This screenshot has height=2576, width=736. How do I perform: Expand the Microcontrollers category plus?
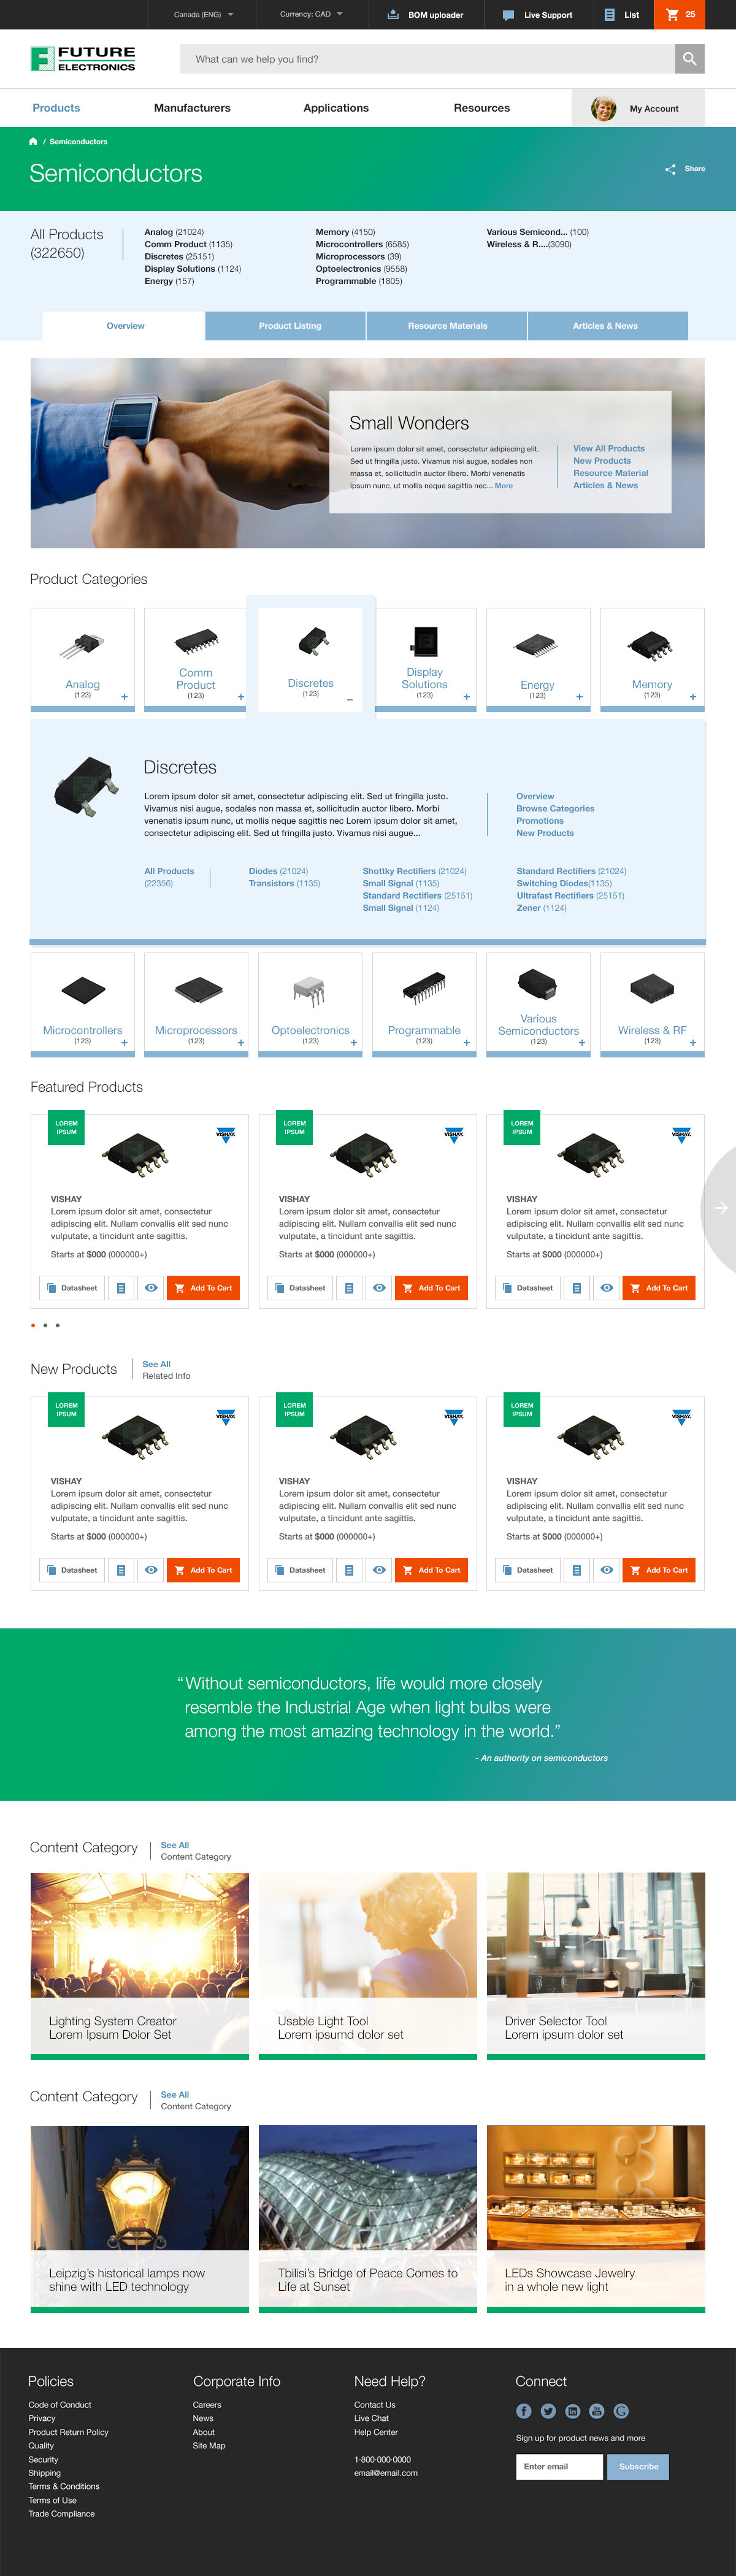(x=124, y=1043)
